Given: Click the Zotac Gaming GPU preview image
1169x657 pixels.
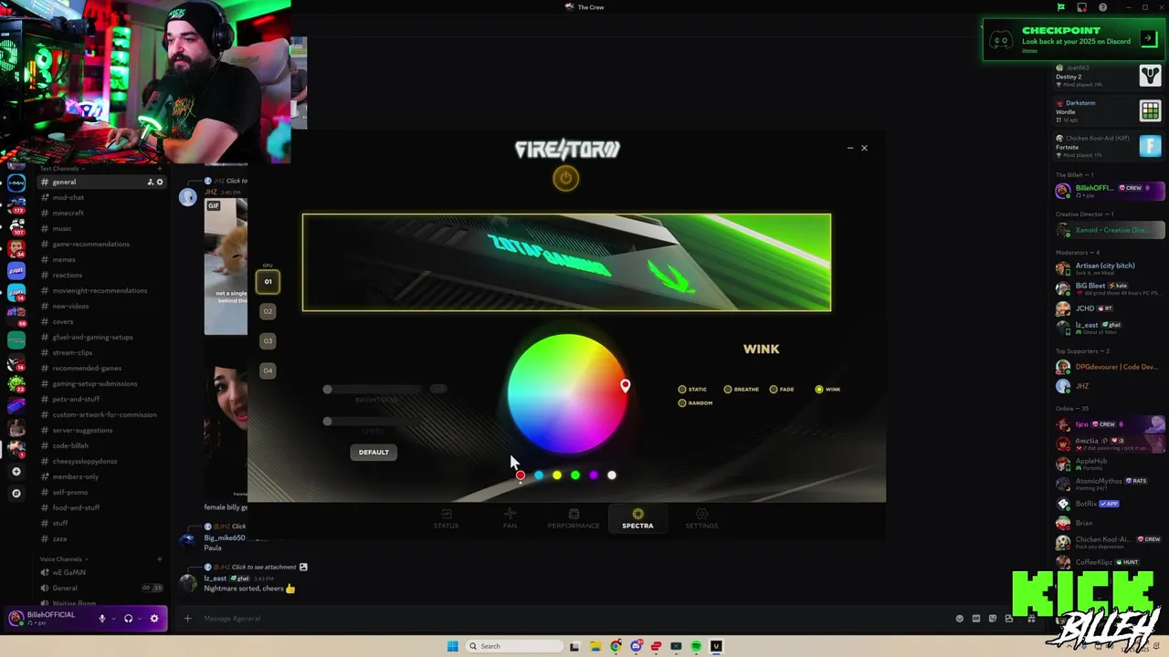Looking at the screenshot, I should [566, 263].
